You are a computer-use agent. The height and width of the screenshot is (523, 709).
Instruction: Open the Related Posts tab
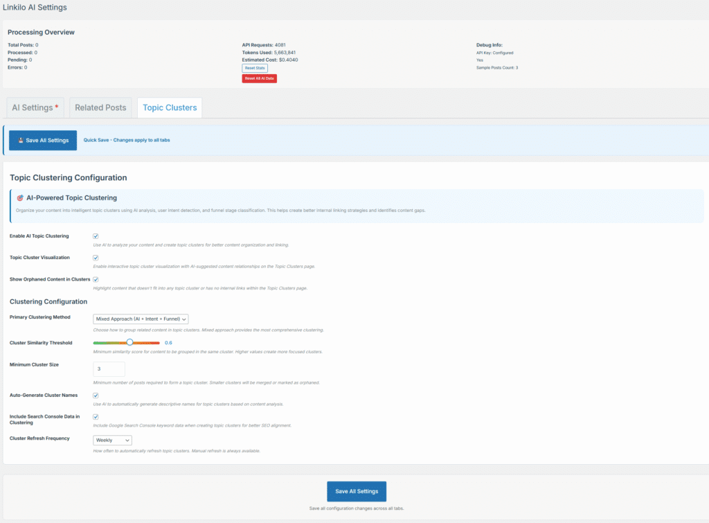(x=100, y=108)
